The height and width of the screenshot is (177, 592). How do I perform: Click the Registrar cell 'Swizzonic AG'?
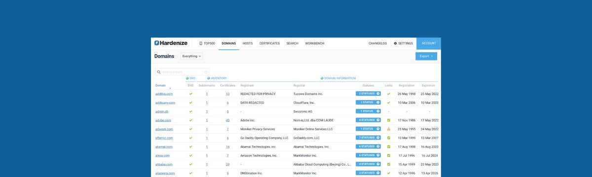[x=302, y=112]
